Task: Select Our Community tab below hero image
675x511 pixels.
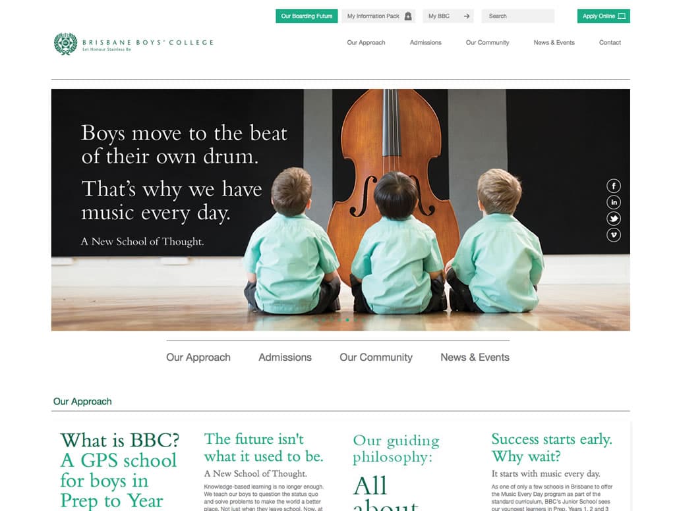Action: pyautogui.click(x=376, y=358)
